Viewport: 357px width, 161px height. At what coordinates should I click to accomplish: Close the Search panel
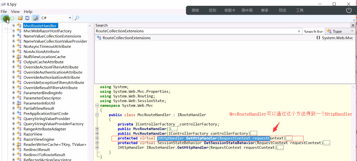pos(353,25)
